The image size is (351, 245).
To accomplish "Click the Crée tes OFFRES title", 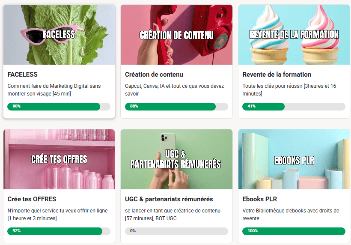I will point(32,199).
